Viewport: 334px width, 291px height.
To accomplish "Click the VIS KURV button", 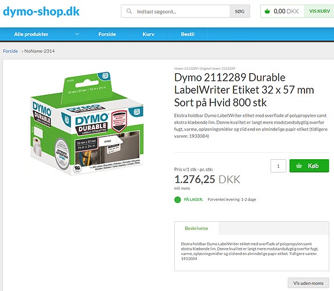I will [319, 11].
